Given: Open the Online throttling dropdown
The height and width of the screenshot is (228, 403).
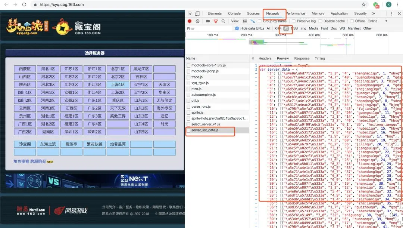Looking at the screenshot, I should point(377,21).
